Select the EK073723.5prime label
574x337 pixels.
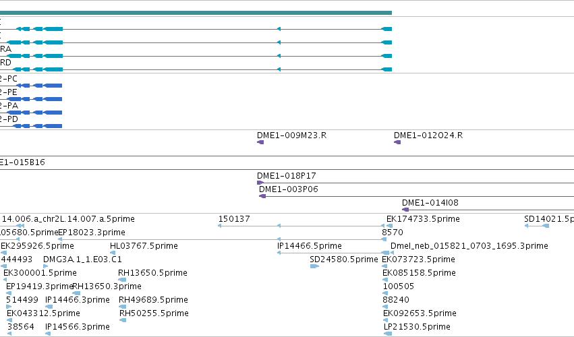(418, 259)
